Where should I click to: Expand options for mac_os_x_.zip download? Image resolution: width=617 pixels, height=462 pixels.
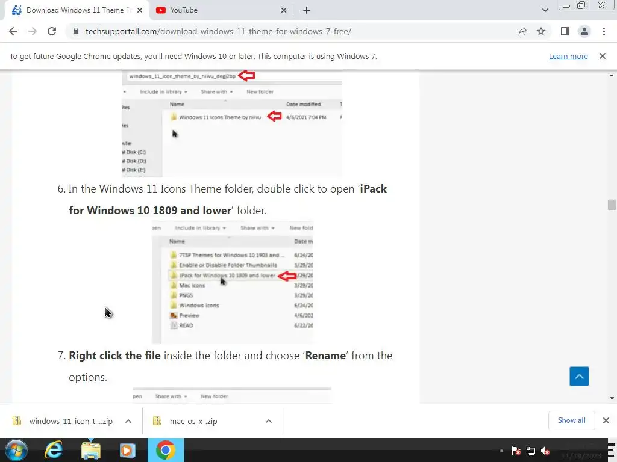click(269, 421)
